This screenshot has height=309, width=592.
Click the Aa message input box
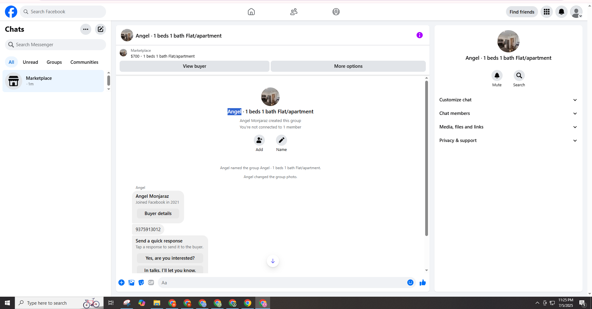click(x=283, y=283)
